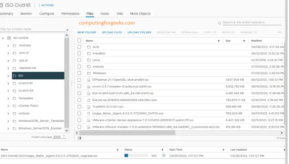Switch to the Configure tab
Viewport: 289px width, 164px height.
pyautogui.click(x=47, y=14)
